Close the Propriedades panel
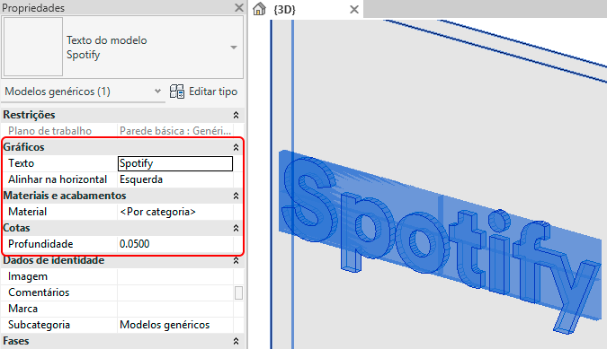Viewport: 607px width, 349px height. (239, 8)
